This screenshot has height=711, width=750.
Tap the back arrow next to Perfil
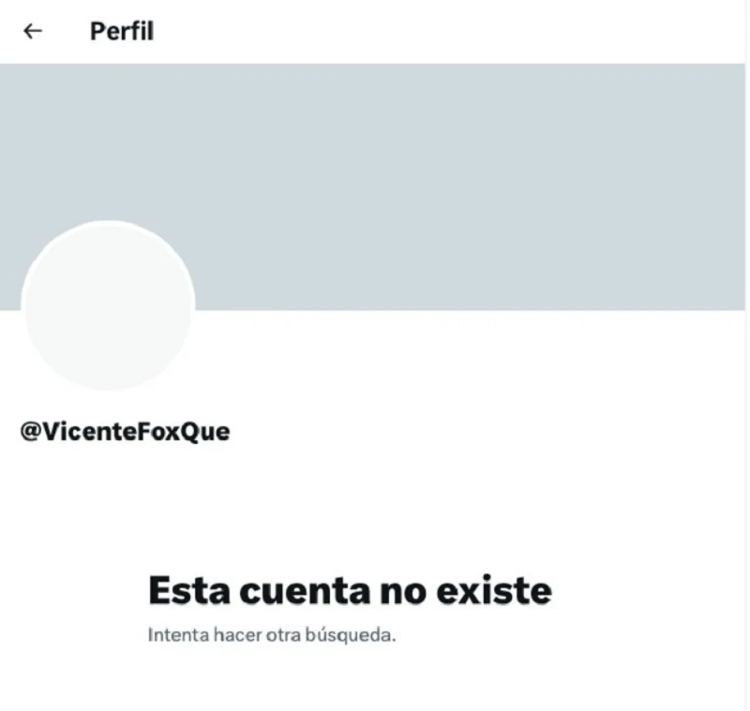coord(33,31)
